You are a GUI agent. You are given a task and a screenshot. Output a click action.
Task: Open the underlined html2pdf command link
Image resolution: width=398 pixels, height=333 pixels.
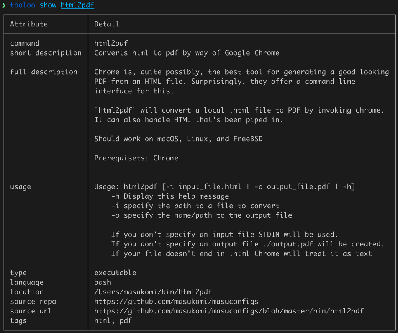[x=77, y=5]
